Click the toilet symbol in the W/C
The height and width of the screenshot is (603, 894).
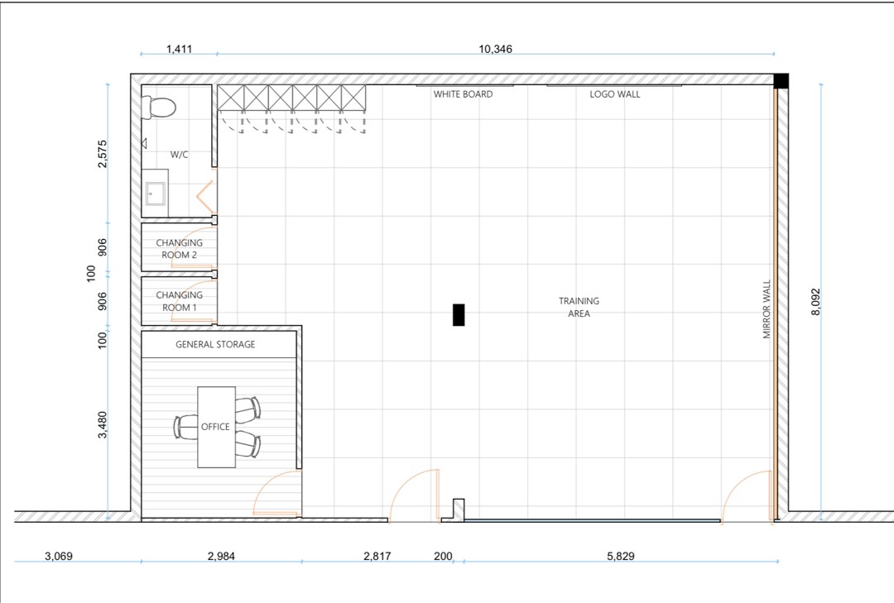pos(158,108)
